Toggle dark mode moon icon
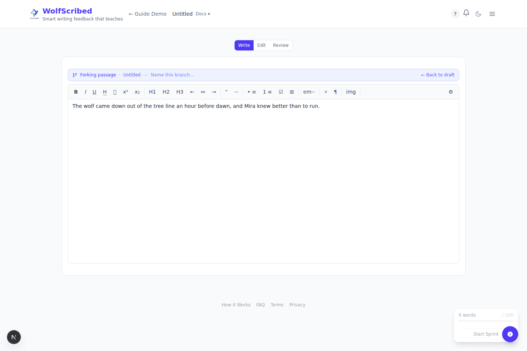The height and width of the screenshot is (351, 527). click(478, 14)
